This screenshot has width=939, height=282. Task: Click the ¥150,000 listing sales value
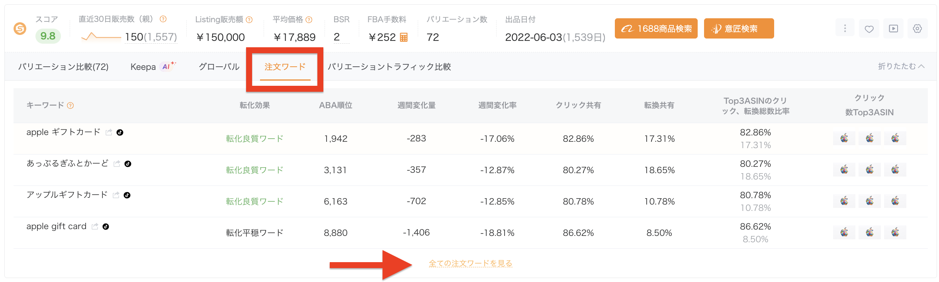click(221, 37)
